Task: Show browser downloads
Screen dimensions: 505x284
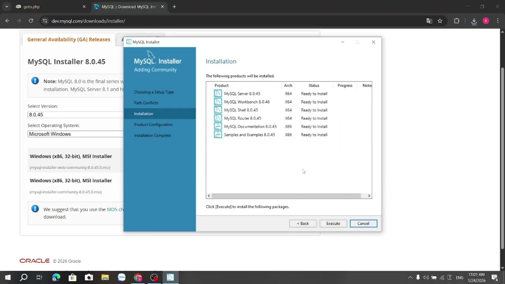Action: pos(474,21)
